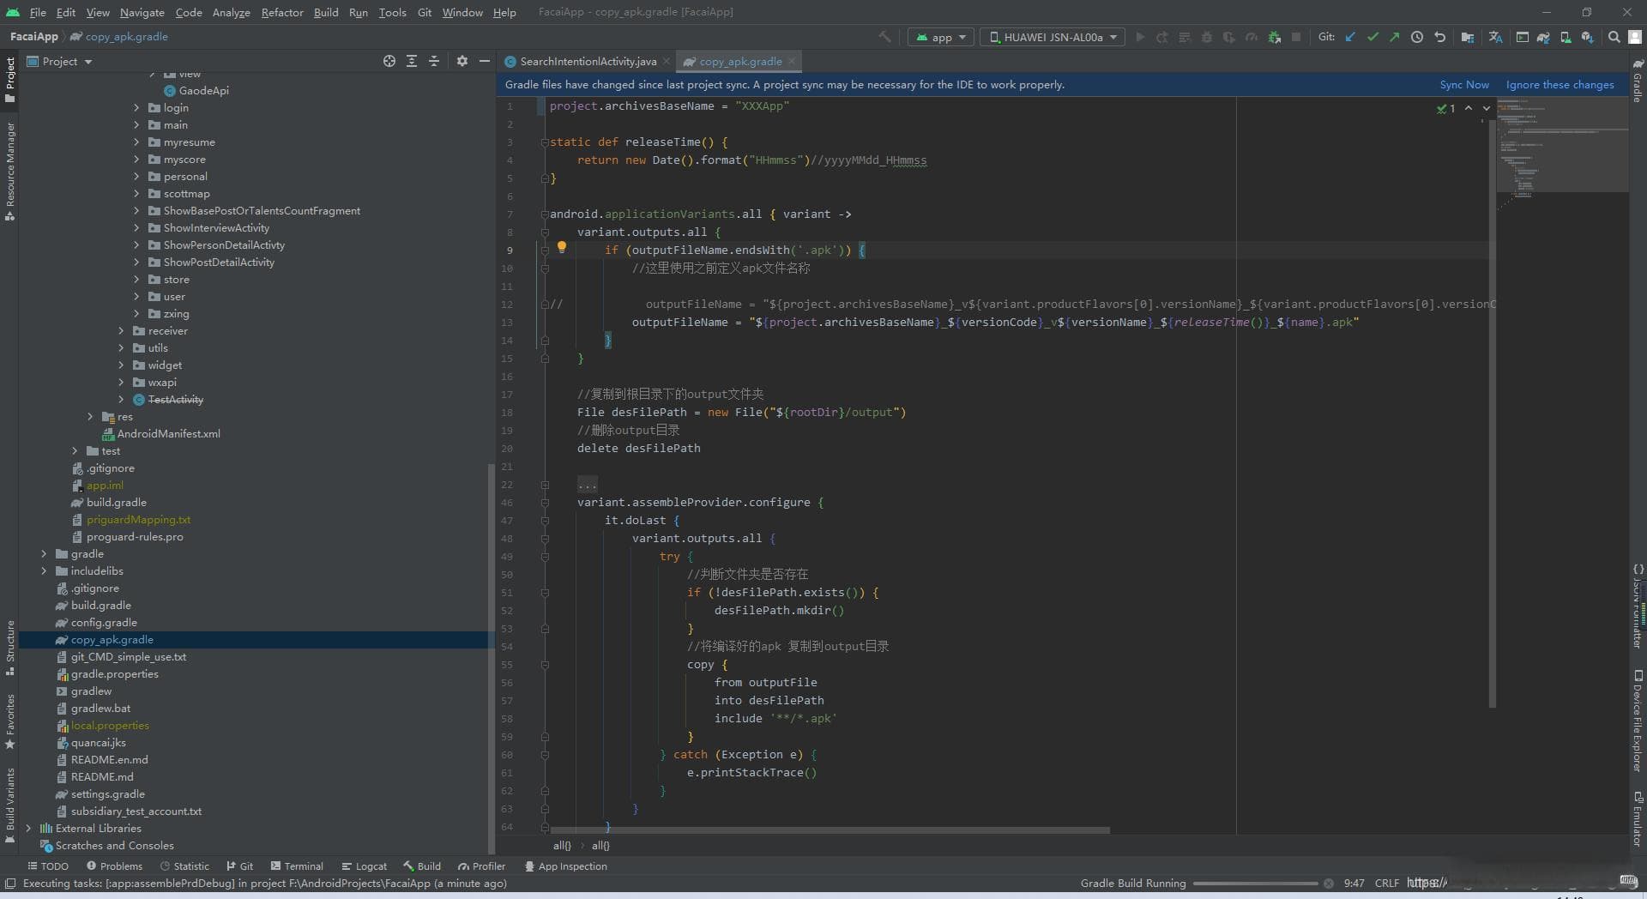Viewport: 1647px width, 899px height.
Task: Click the user avatar icon in toolbar
Action: 1636,37
